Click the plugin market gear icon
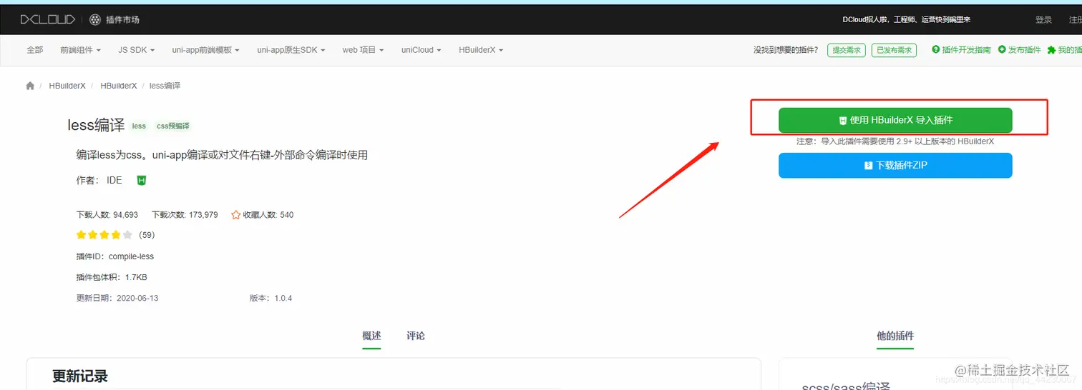The height and width of the screenshot is (390, 1082). (95, 19)
